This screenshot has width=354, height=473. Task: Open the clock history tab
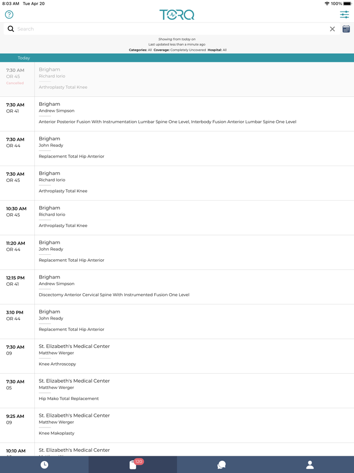pyautogui.click(x=45, y=464)
